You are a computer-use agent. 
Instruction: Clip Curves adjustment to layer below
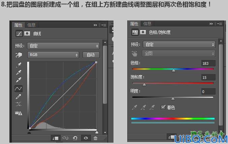pyautogui.click(x=56, y=138)
